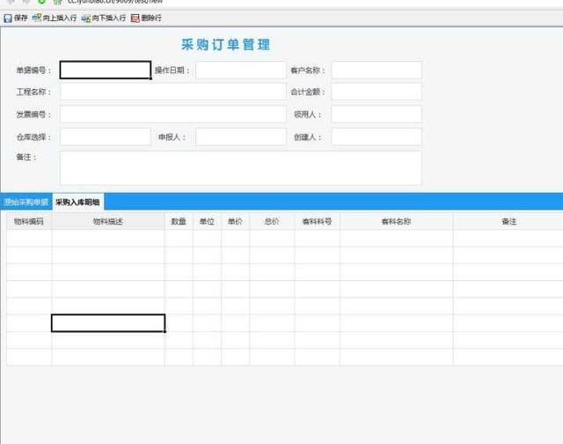Click the 物料描述 column header
The width and height of the screenshot is (563, 444).
click(x=108, y=221)
